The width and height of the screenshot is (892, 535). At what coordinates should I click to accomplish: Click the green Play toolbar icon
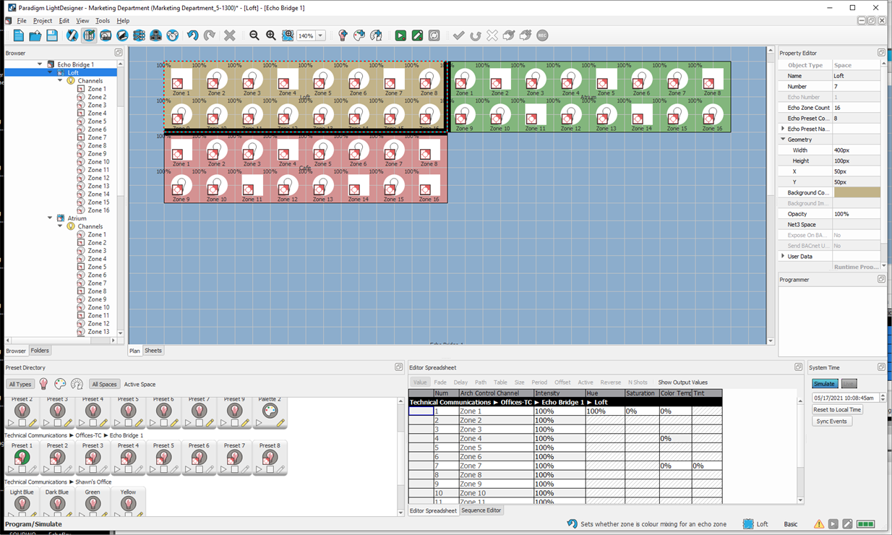tap(400, 35)
